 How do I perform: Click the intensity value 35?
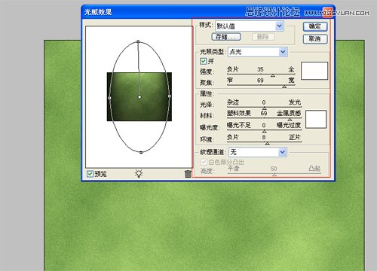coord(260,69)
